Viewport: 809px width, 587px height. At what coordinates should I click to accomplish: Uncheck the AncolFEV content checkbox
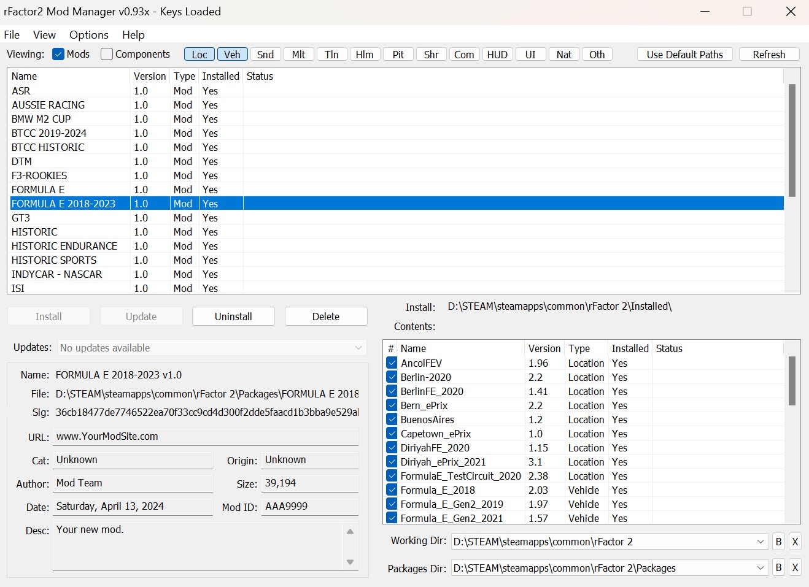[392, 363]
